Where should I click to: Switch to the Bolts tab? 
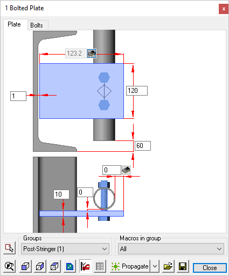point(37,25)
